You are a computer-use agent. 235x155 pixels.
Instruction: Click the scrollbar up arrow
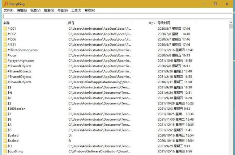click(231, 22)
